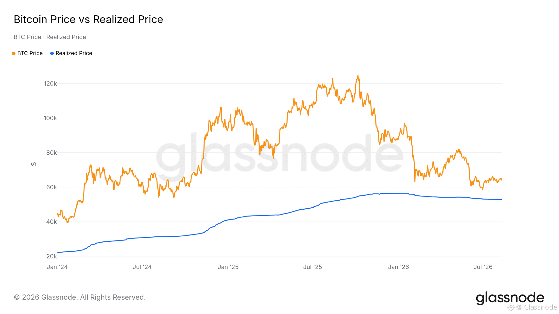
Task: Click the glassnode logo at bottom right
Action: tap(510, 298)
